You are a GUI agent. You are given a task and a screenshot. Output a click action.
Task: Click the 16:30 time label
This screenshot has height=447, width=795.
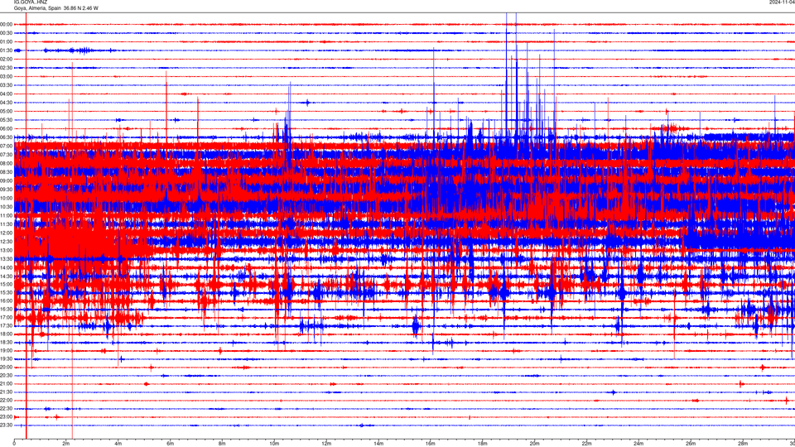(6, 309)
